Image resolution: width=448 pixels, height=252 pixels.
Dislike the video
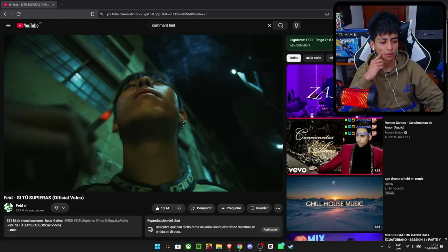tap(179, 208)
